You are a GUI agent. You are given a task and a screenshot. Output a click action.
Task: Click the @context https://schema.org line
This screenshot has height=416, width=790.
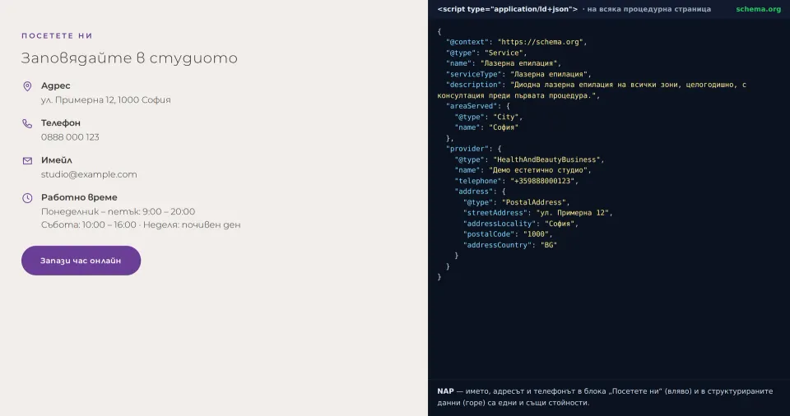pos(517,42)
